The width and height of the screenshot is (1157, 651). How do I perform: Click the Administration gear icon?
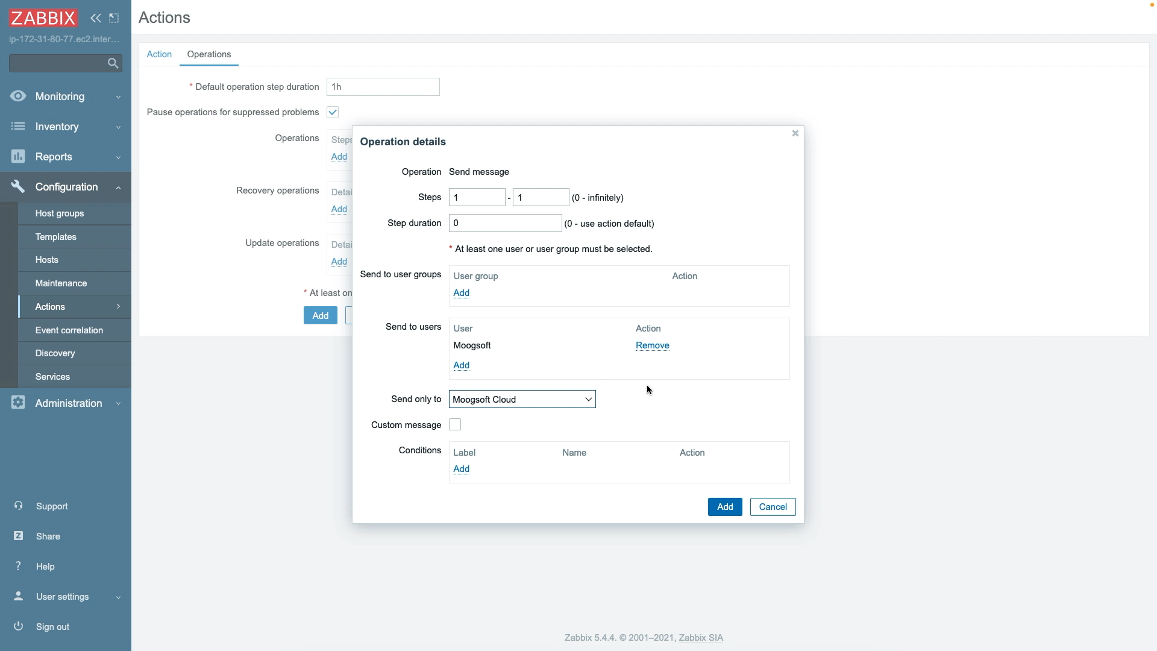pyautogui.click(x=18, y=403)
